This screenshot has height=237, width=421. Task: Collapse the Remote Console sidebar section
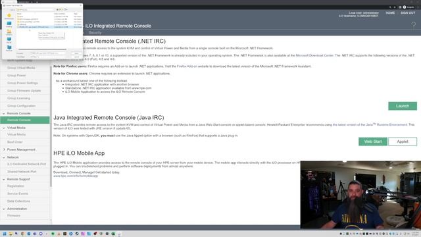point(4,113)
